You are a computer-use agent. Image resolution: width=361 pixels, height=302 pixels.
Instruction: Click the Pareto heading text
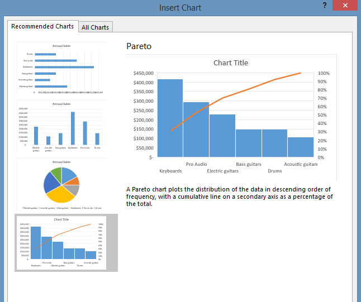(x=139, y=46)
